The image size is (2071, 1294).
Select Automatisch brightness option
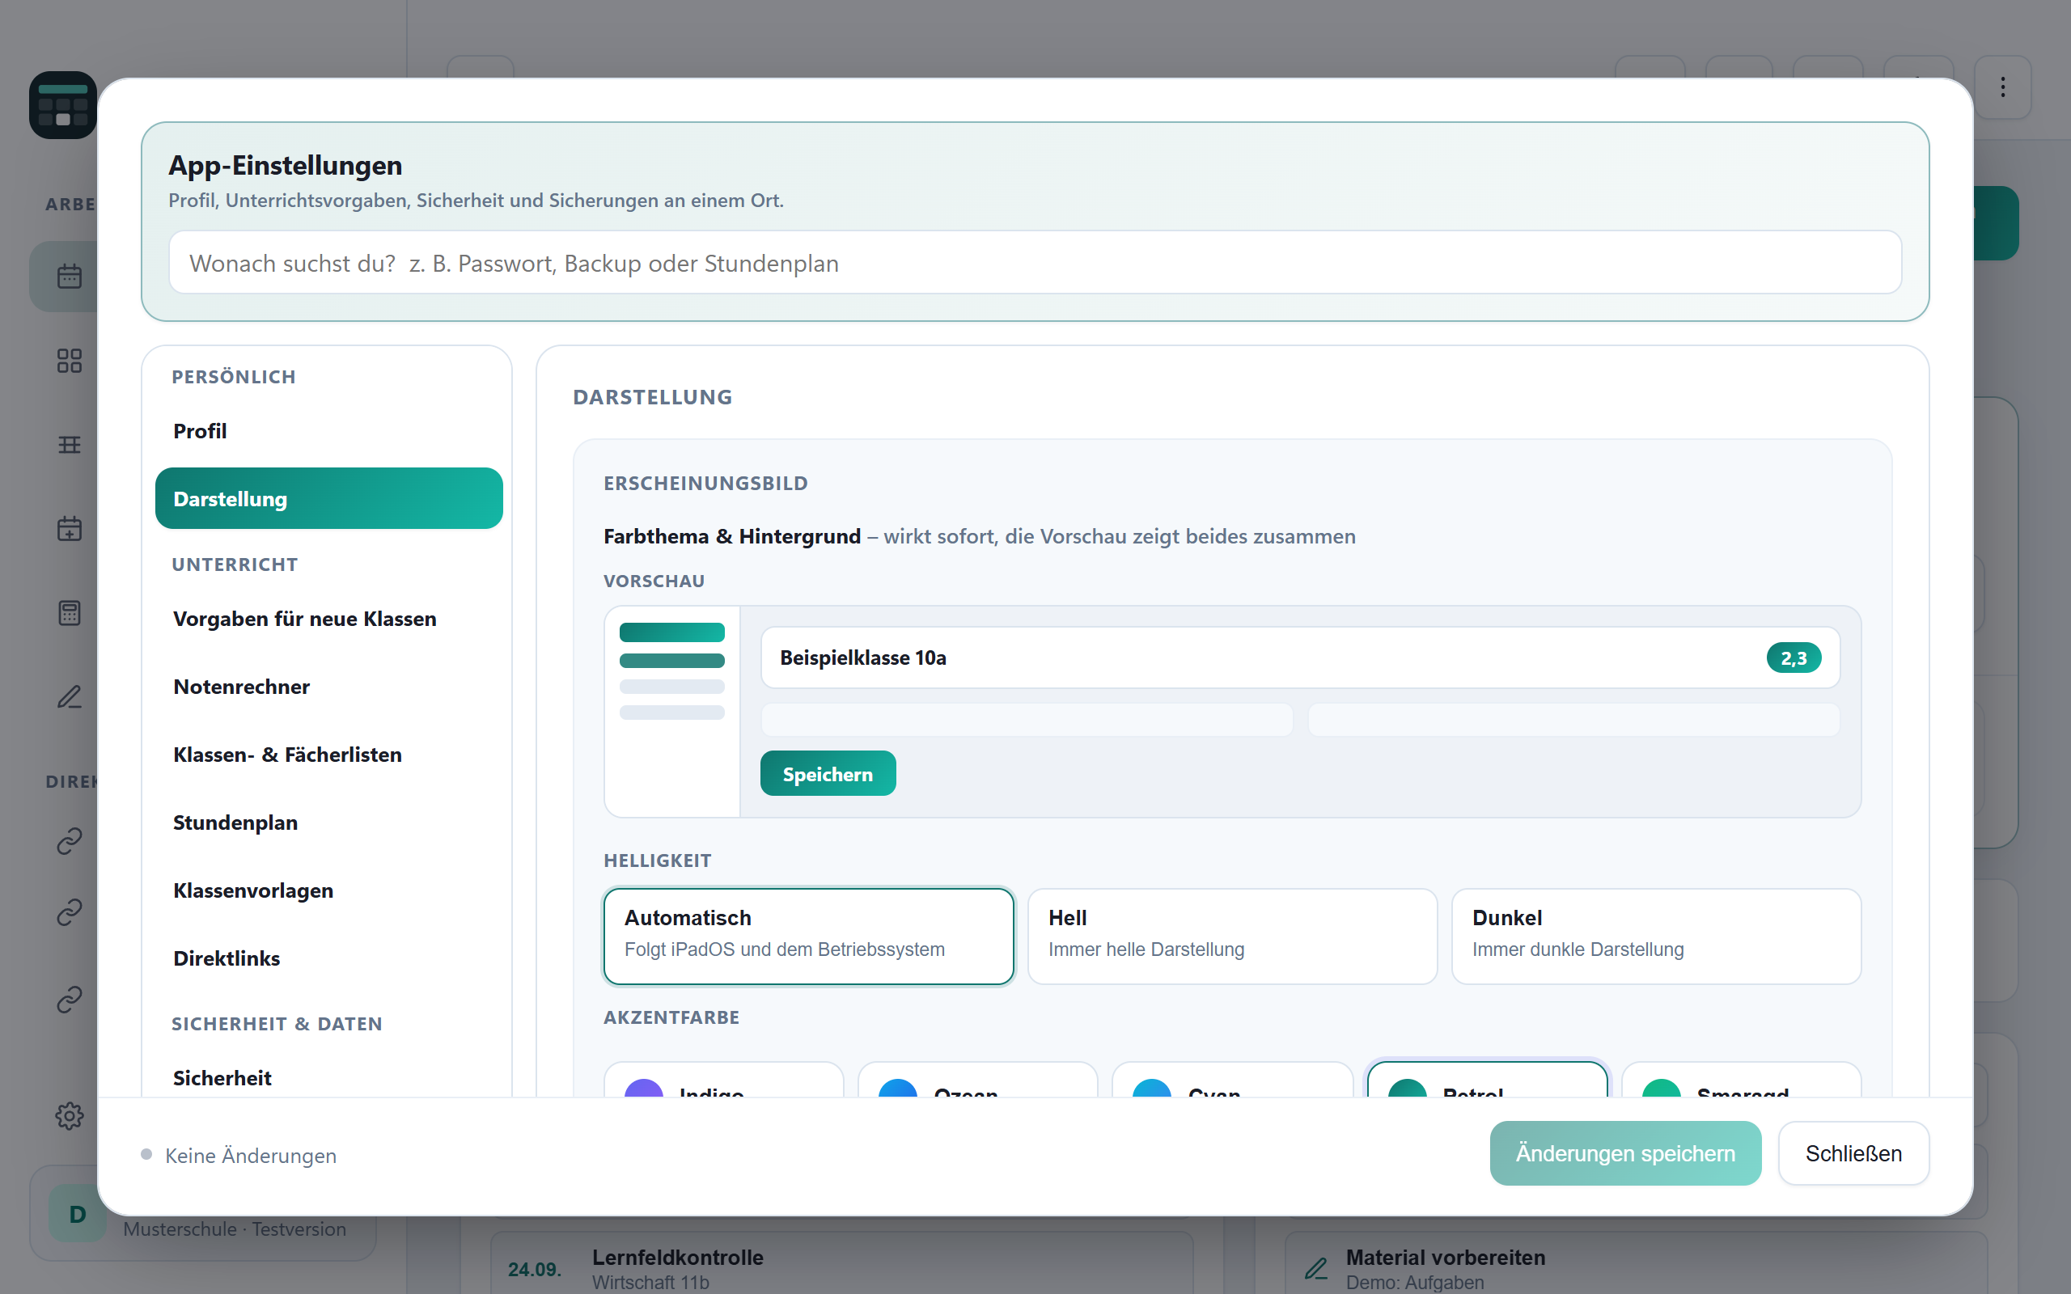(x=809, y=937)
